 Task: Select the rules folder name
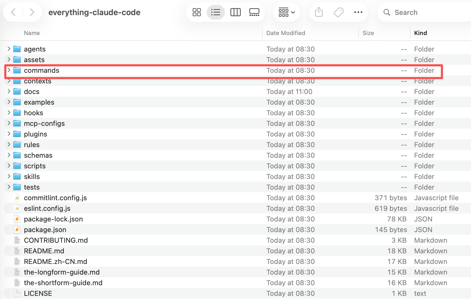click(32, 145)
